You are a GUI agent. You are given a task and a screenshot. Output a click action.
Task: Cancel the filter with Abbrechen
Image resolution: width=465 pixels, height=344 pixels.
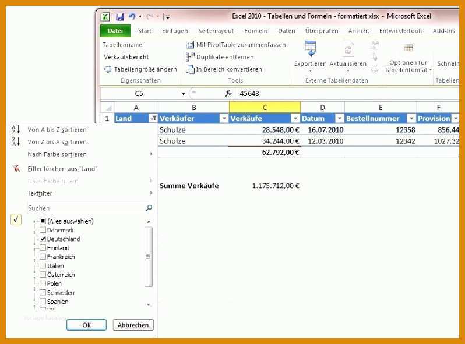click(x=133, y=325)
